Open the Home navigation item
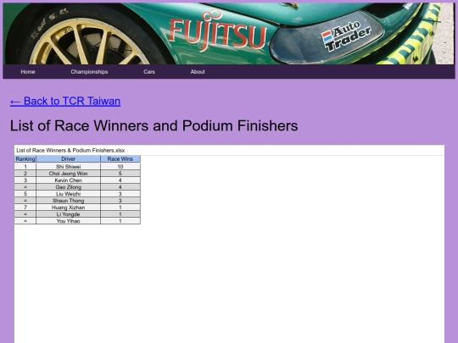 click(28, 72)
